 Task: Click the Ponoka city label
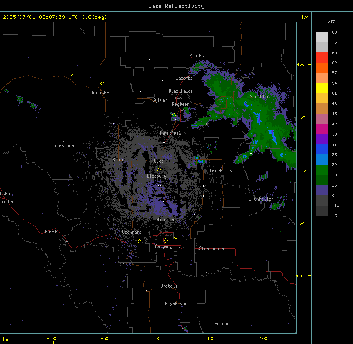point(197,56)
